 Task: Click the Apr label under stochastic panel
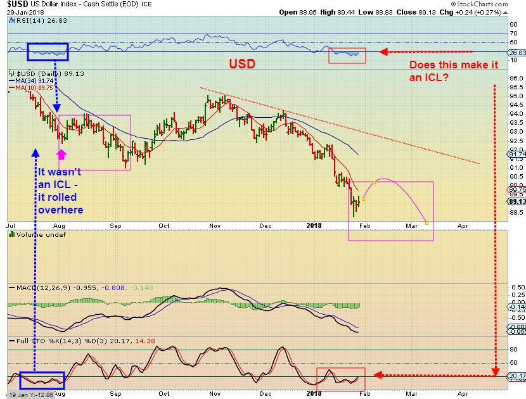coord(463,394)
